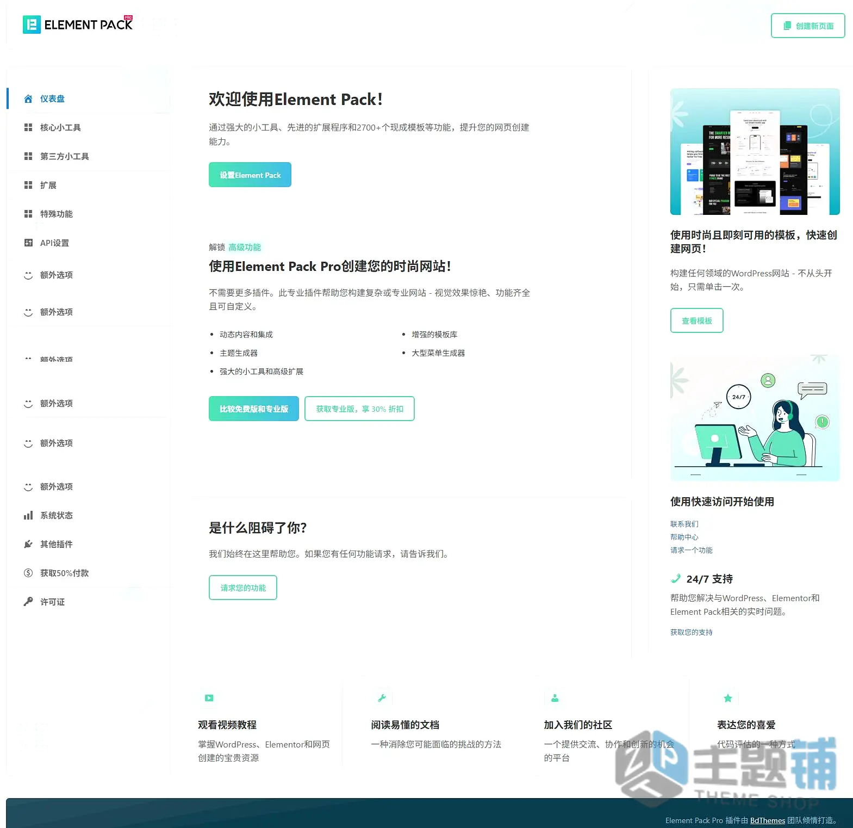Click the key icon beside 许可证
This screenshot has width=853, height=828.
pyautogui.click(x=28, y=602)
